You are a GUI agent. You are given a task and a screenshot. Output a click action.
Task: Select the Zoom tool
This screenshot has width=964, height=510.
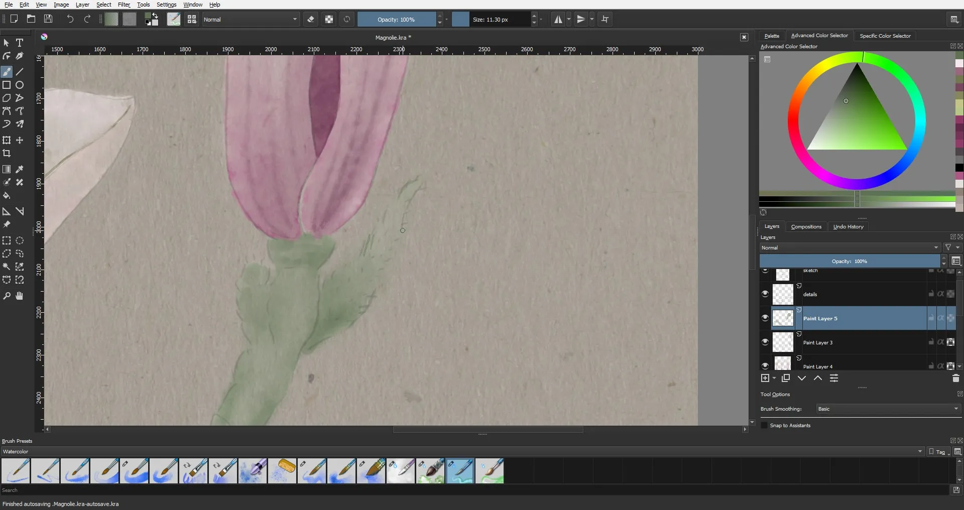tap(7, 296)
